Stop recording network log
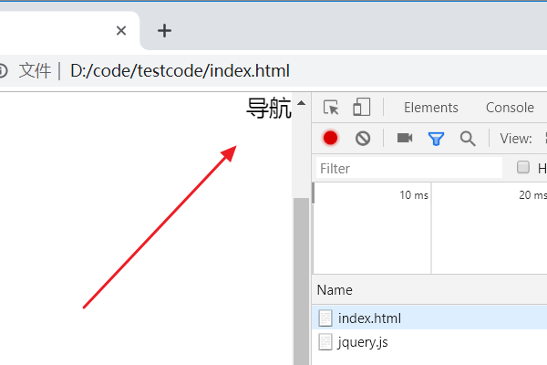 point(330,138)
